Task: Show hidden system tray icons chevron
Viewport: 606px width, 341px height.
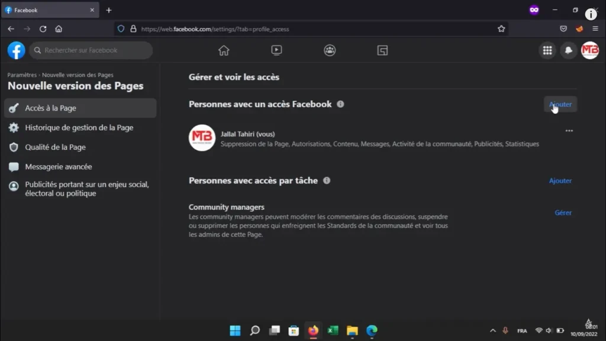Action: pyautogui.click(x=493, y=330)
